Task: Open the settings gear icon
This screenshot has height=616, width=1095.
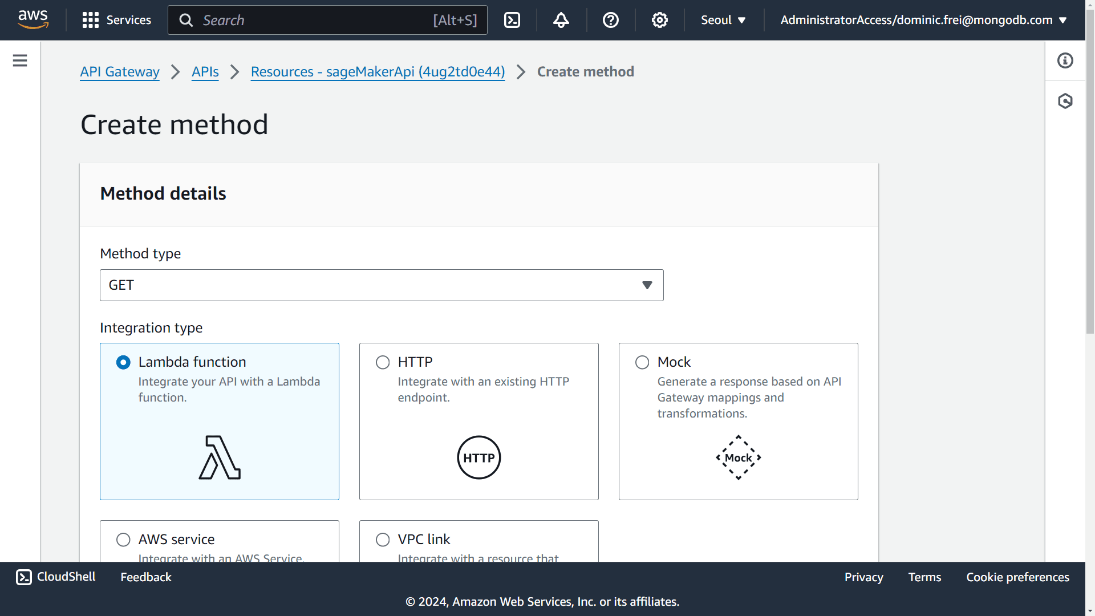Action: click(x=659, y=19)
